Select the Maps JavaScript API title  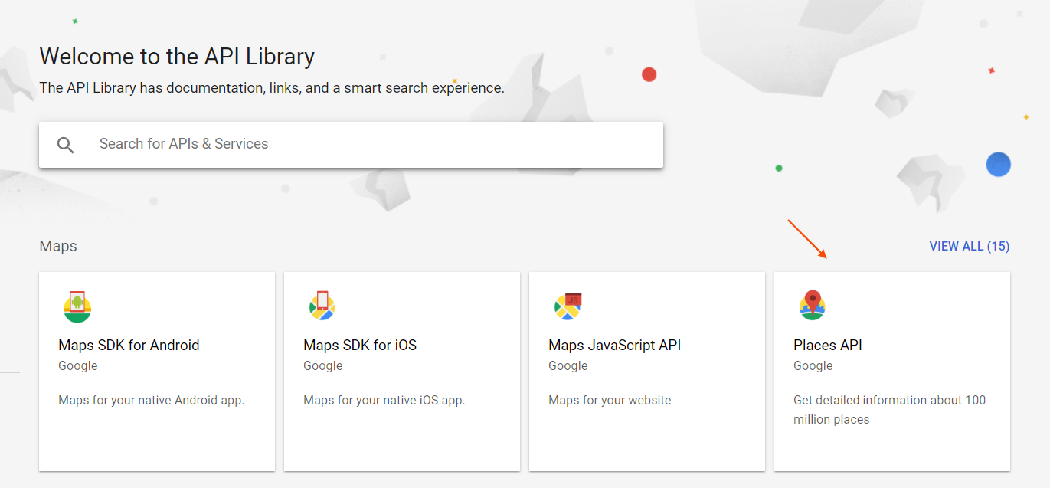615,345
